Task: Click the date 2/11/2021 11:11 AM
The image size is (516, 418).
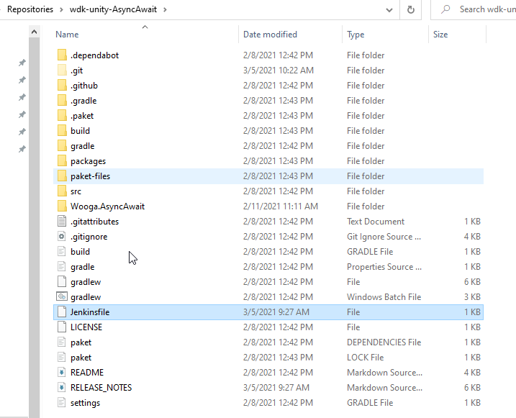Action: [281, 206]
